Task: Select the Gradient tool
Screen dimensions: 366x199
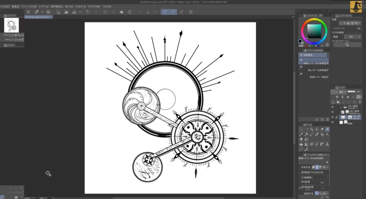Action: pyautogui.click(x=306, y=144)
